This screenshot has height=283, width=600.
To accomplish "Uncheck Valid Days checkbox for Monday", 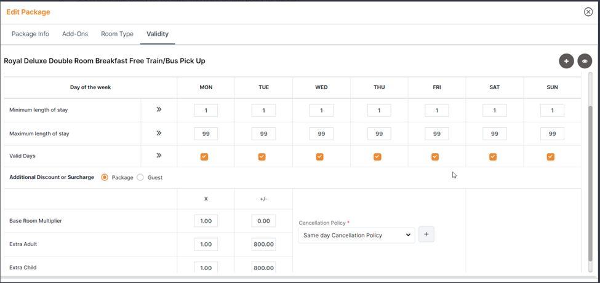I will click(x=204, y=157).
